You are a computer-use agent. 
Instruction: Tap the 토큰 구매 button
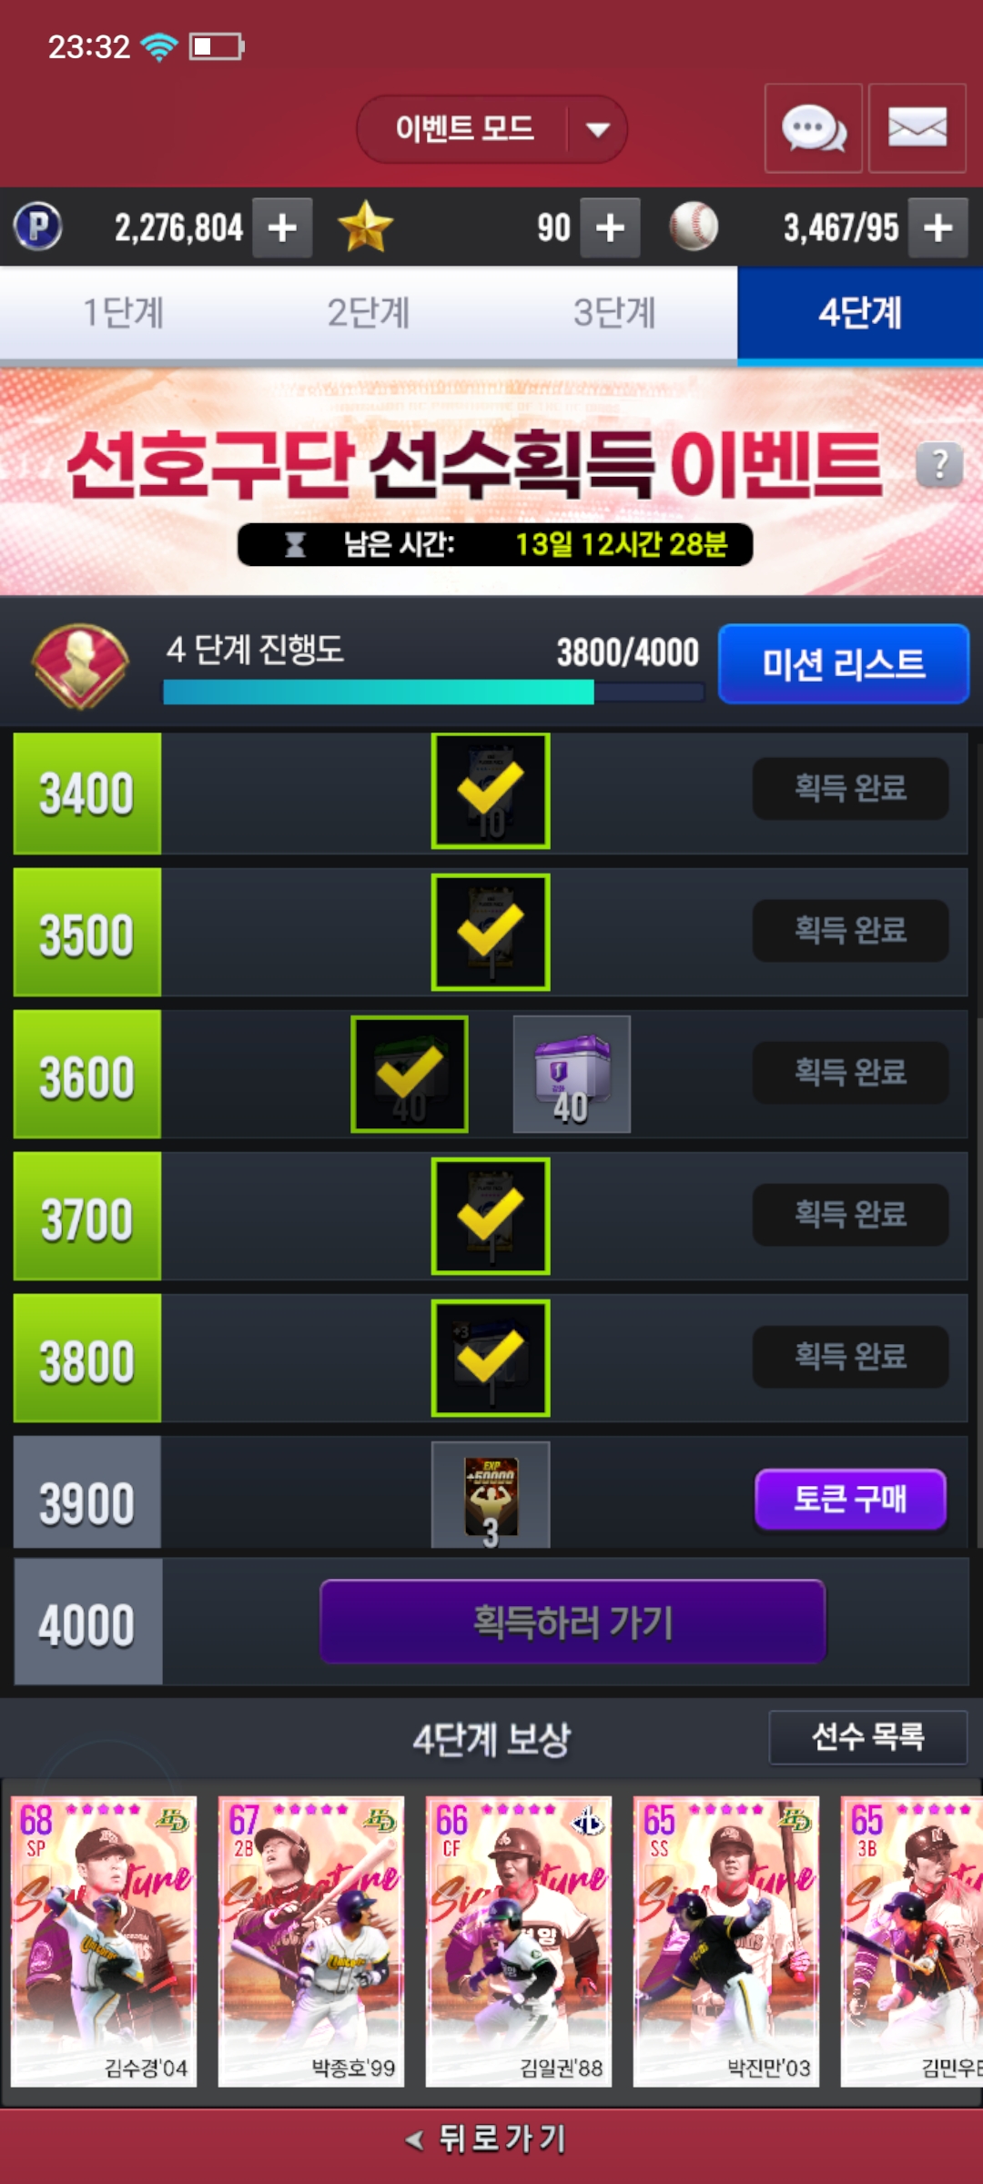pyautogui.click(x=850, y=1499)
